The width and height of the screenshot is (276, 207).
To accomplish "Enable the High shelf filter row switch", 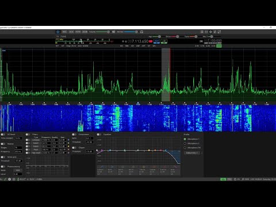I will click(x=28, y=153).
